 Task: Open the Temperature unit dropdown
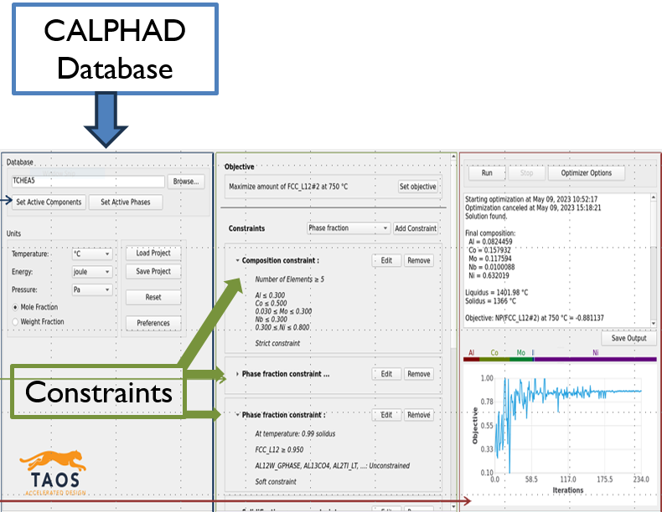pyautogui.click(x=92, y=253)
